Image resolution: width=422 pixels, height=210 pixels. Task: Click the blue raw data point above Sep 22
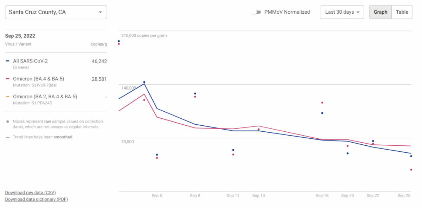373,141
